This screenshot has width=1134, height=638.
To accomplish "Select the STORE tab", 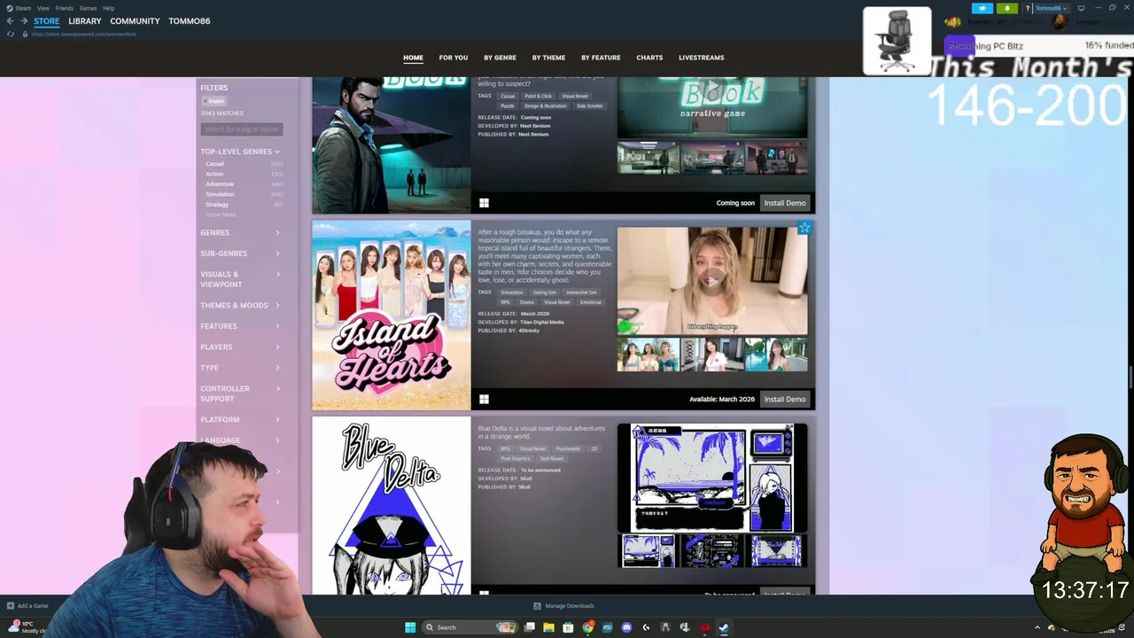I will click(46, 20).
